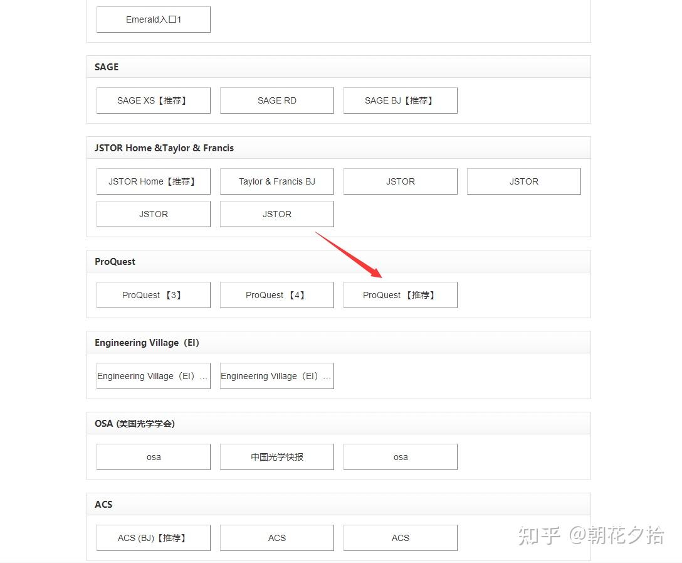
Task: Click the Taylor & Francis BJ button
Action: coord(276,181)
